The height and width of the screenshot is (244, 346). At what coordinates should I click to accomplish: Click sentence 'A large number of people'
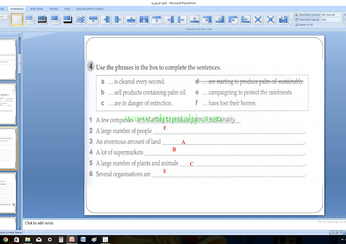coord(124,131)
